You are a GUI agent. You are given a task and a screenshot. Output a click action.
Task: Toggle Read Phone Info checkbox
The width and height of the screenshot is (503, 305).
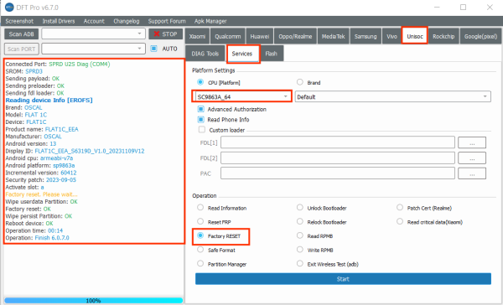(x=201, y=120)
